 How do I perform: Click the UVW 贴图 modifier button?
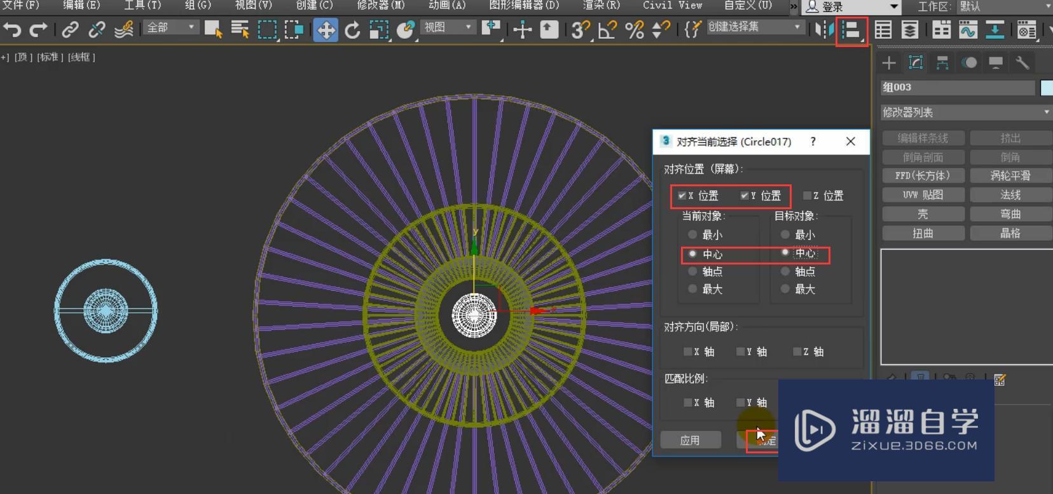(923, 195)
